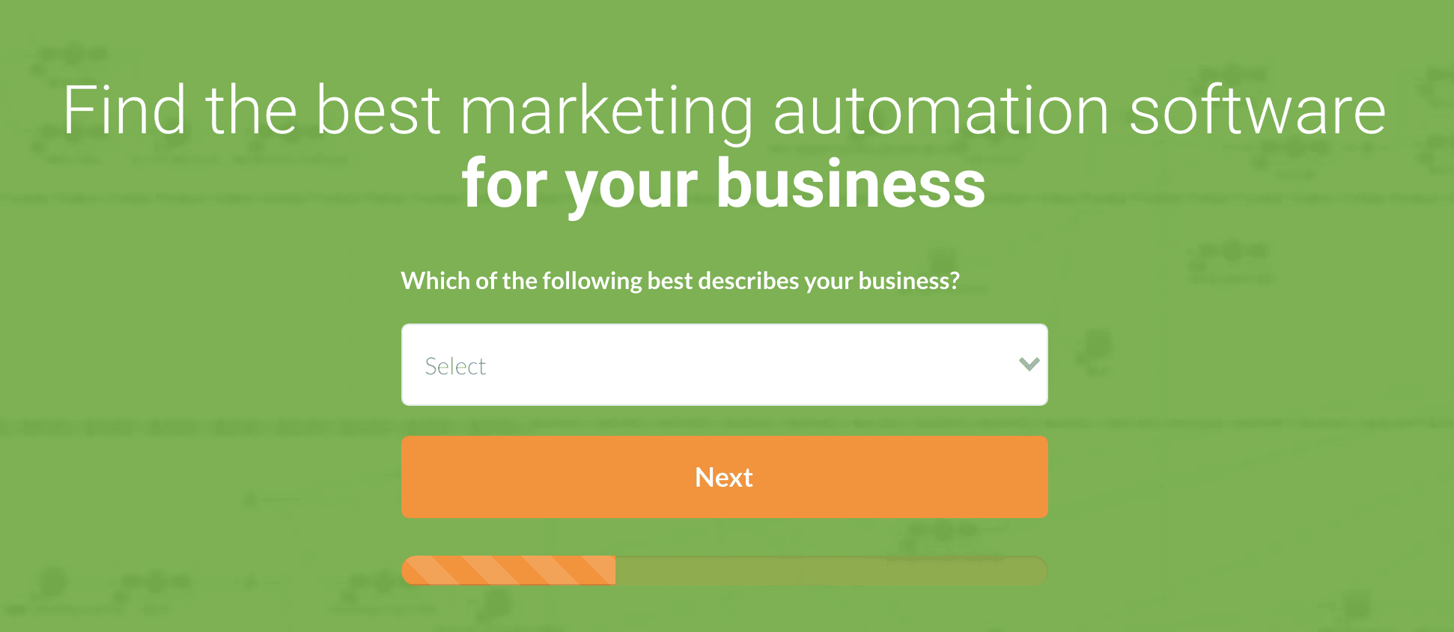Expand the Select combo box options
The image size is (1454, 632).
[724, 365]
